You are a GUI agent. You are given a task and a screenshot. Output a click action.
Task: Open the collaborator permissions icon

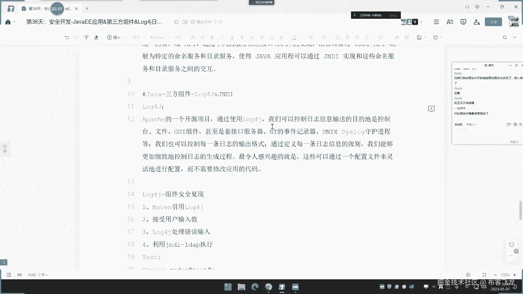click(476, 22)
